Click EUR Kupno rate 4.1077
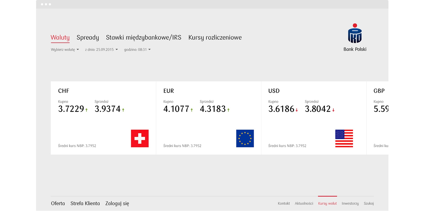424x211 pixels. [176, 109]
